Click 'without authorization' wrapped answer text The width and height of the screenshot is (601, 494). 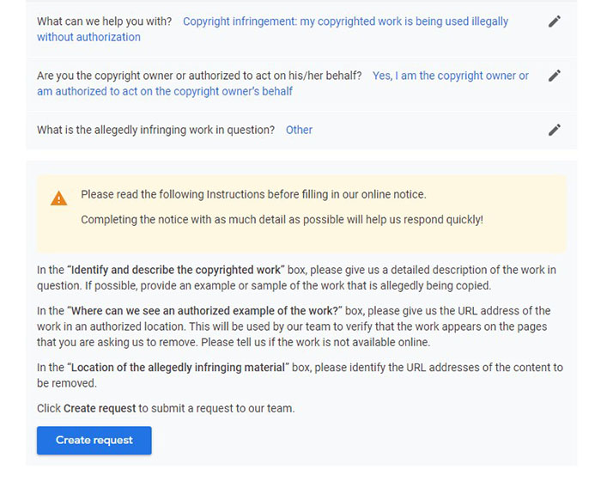click(88, 37)
